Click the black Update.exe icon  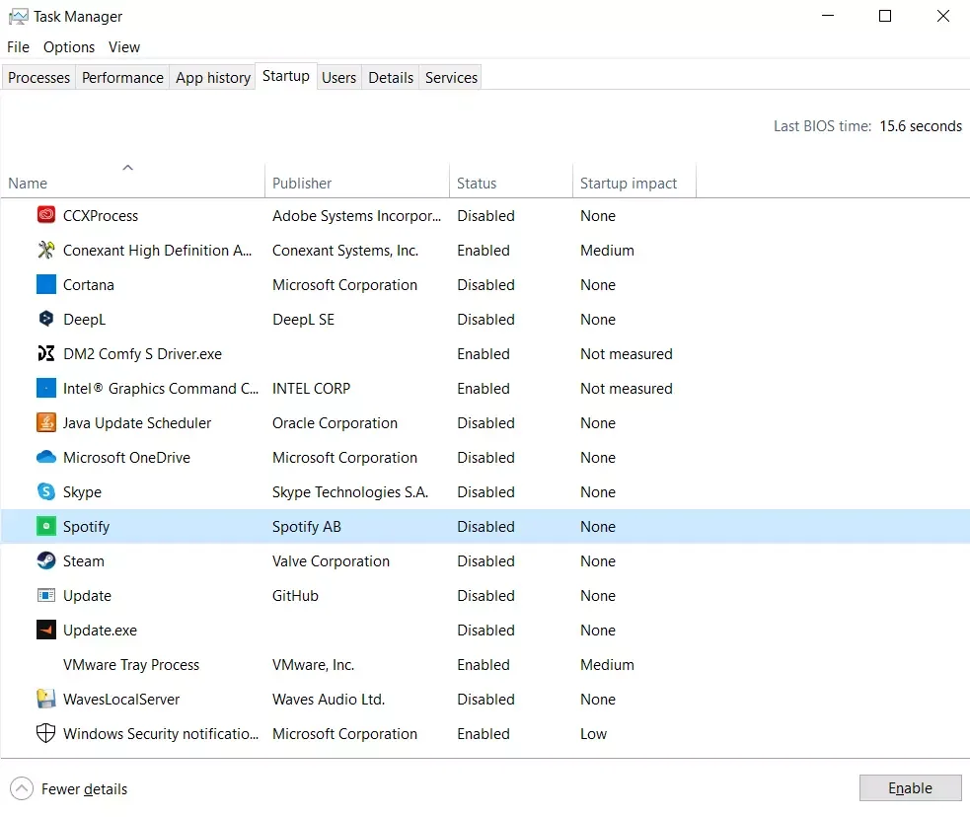point(45,630)
